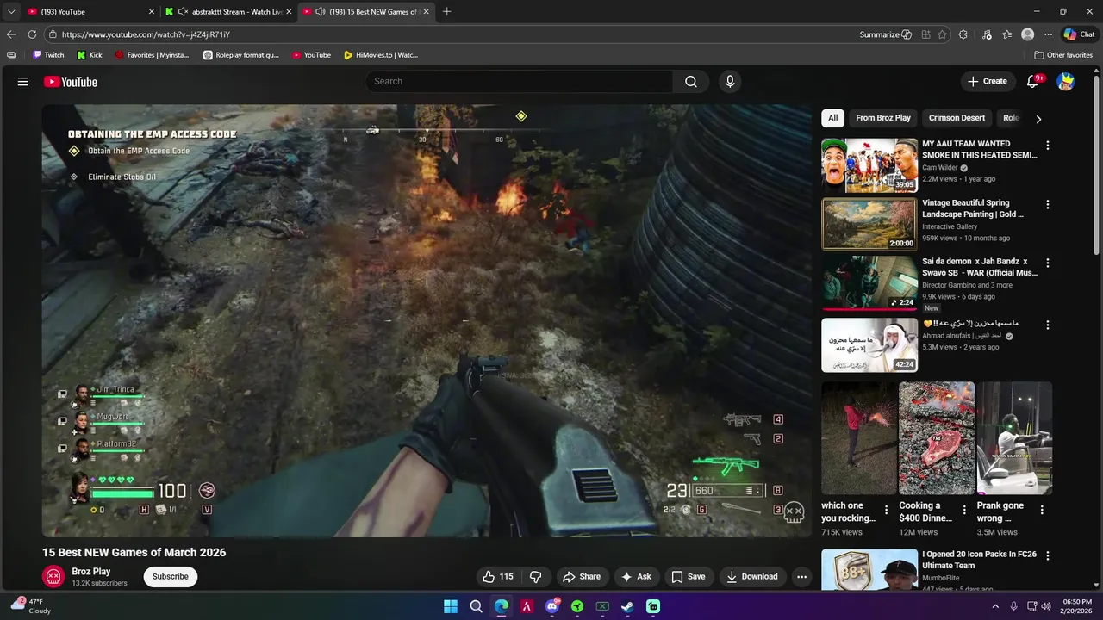1103x620 pixels.
Task: Open YouTube notifications bell
Action: coord(1033,81)
